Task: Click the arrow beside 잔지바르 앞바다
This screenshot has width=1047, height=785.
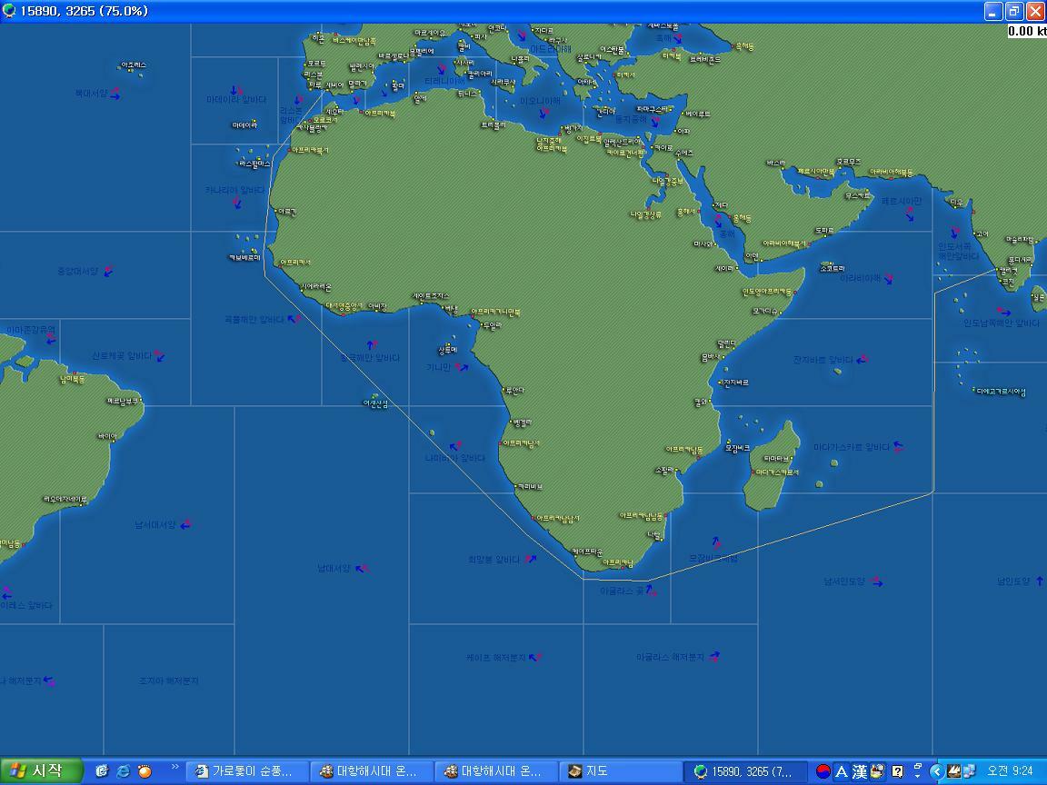Action: [x=863, y=360]
